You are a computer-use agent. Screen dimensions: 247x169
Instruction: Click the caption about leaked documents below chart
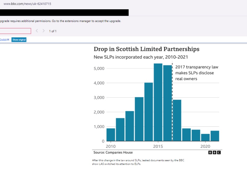point(138,162)
